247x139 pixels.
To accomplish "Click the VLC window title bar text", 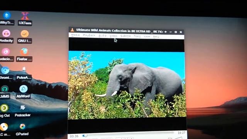I will 119,31.
